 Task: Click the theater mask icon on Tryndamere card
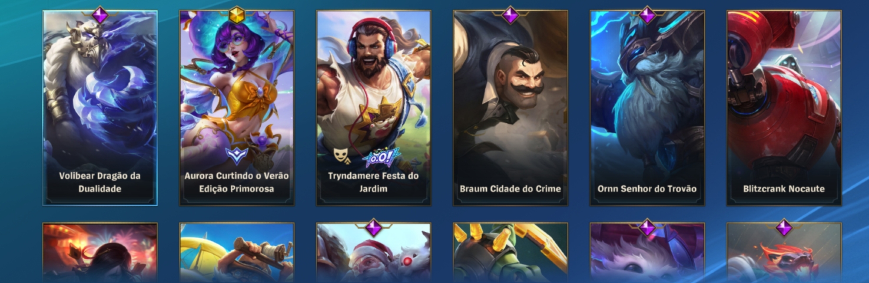tap(341, 156)
